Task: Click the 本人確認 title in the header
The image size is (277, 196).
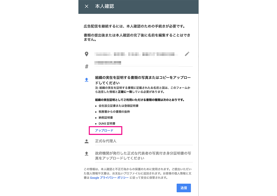Action: coord(105,6)
